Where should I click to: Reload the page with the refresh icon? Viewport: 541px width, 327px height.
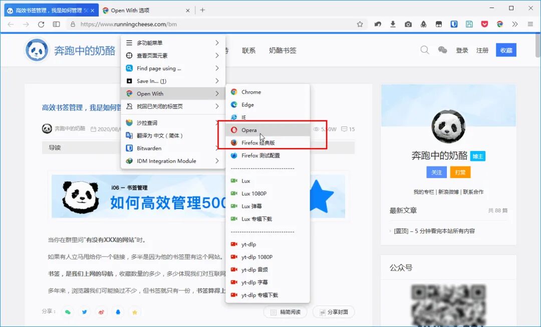41,24
